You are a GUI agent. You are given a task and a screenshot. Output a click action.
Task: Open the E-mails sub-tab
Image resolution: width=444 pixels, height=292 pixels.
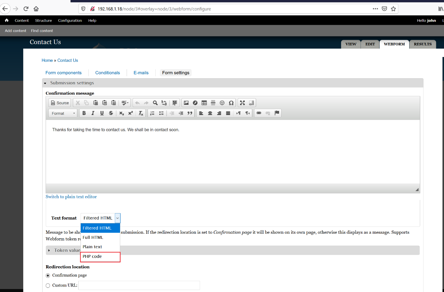pos(141,73)
